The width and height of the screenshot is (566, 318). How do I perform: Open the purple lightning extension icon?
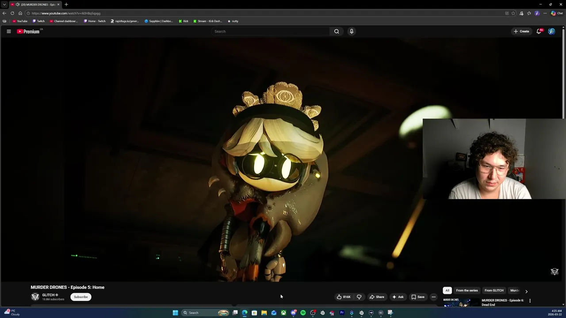[x=537, y=13]
